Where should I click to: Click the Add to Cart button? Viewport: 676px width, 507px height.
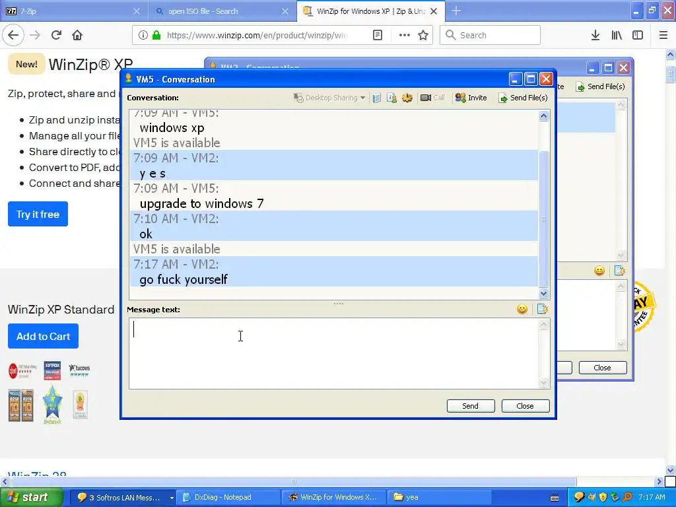click(43, 336)
